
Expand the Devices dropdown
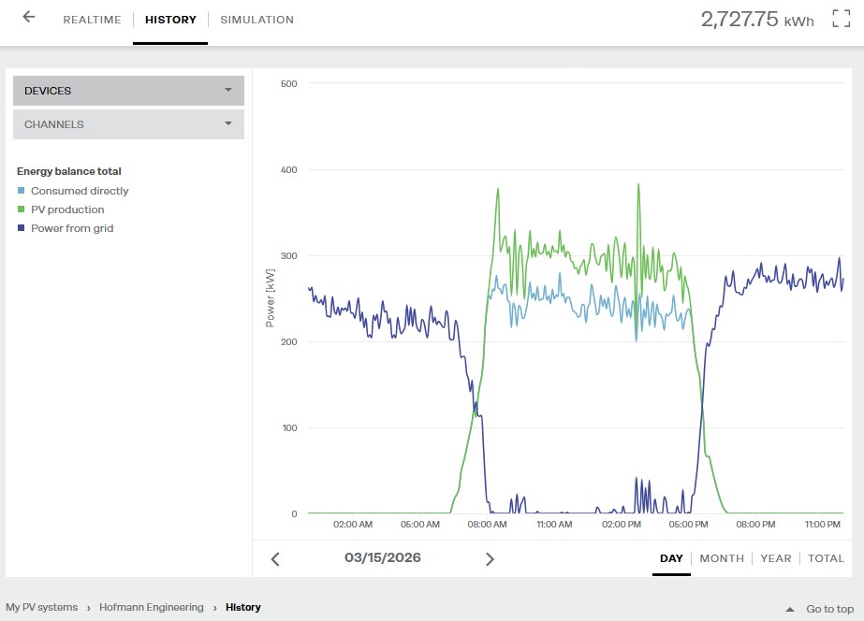(x=128, y=91)
